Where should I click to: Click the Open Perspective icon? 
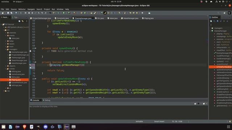coord(224,13)
